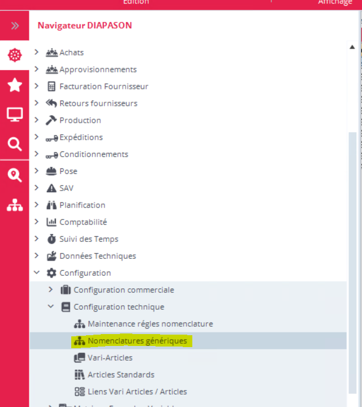Open Vari-Articles entry
This screenshot has height=407, width=362.
110,358
